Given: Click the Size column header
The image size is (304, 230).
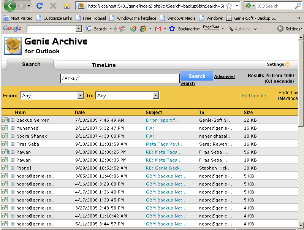Looking at the screenshot, I should (248, 112).
